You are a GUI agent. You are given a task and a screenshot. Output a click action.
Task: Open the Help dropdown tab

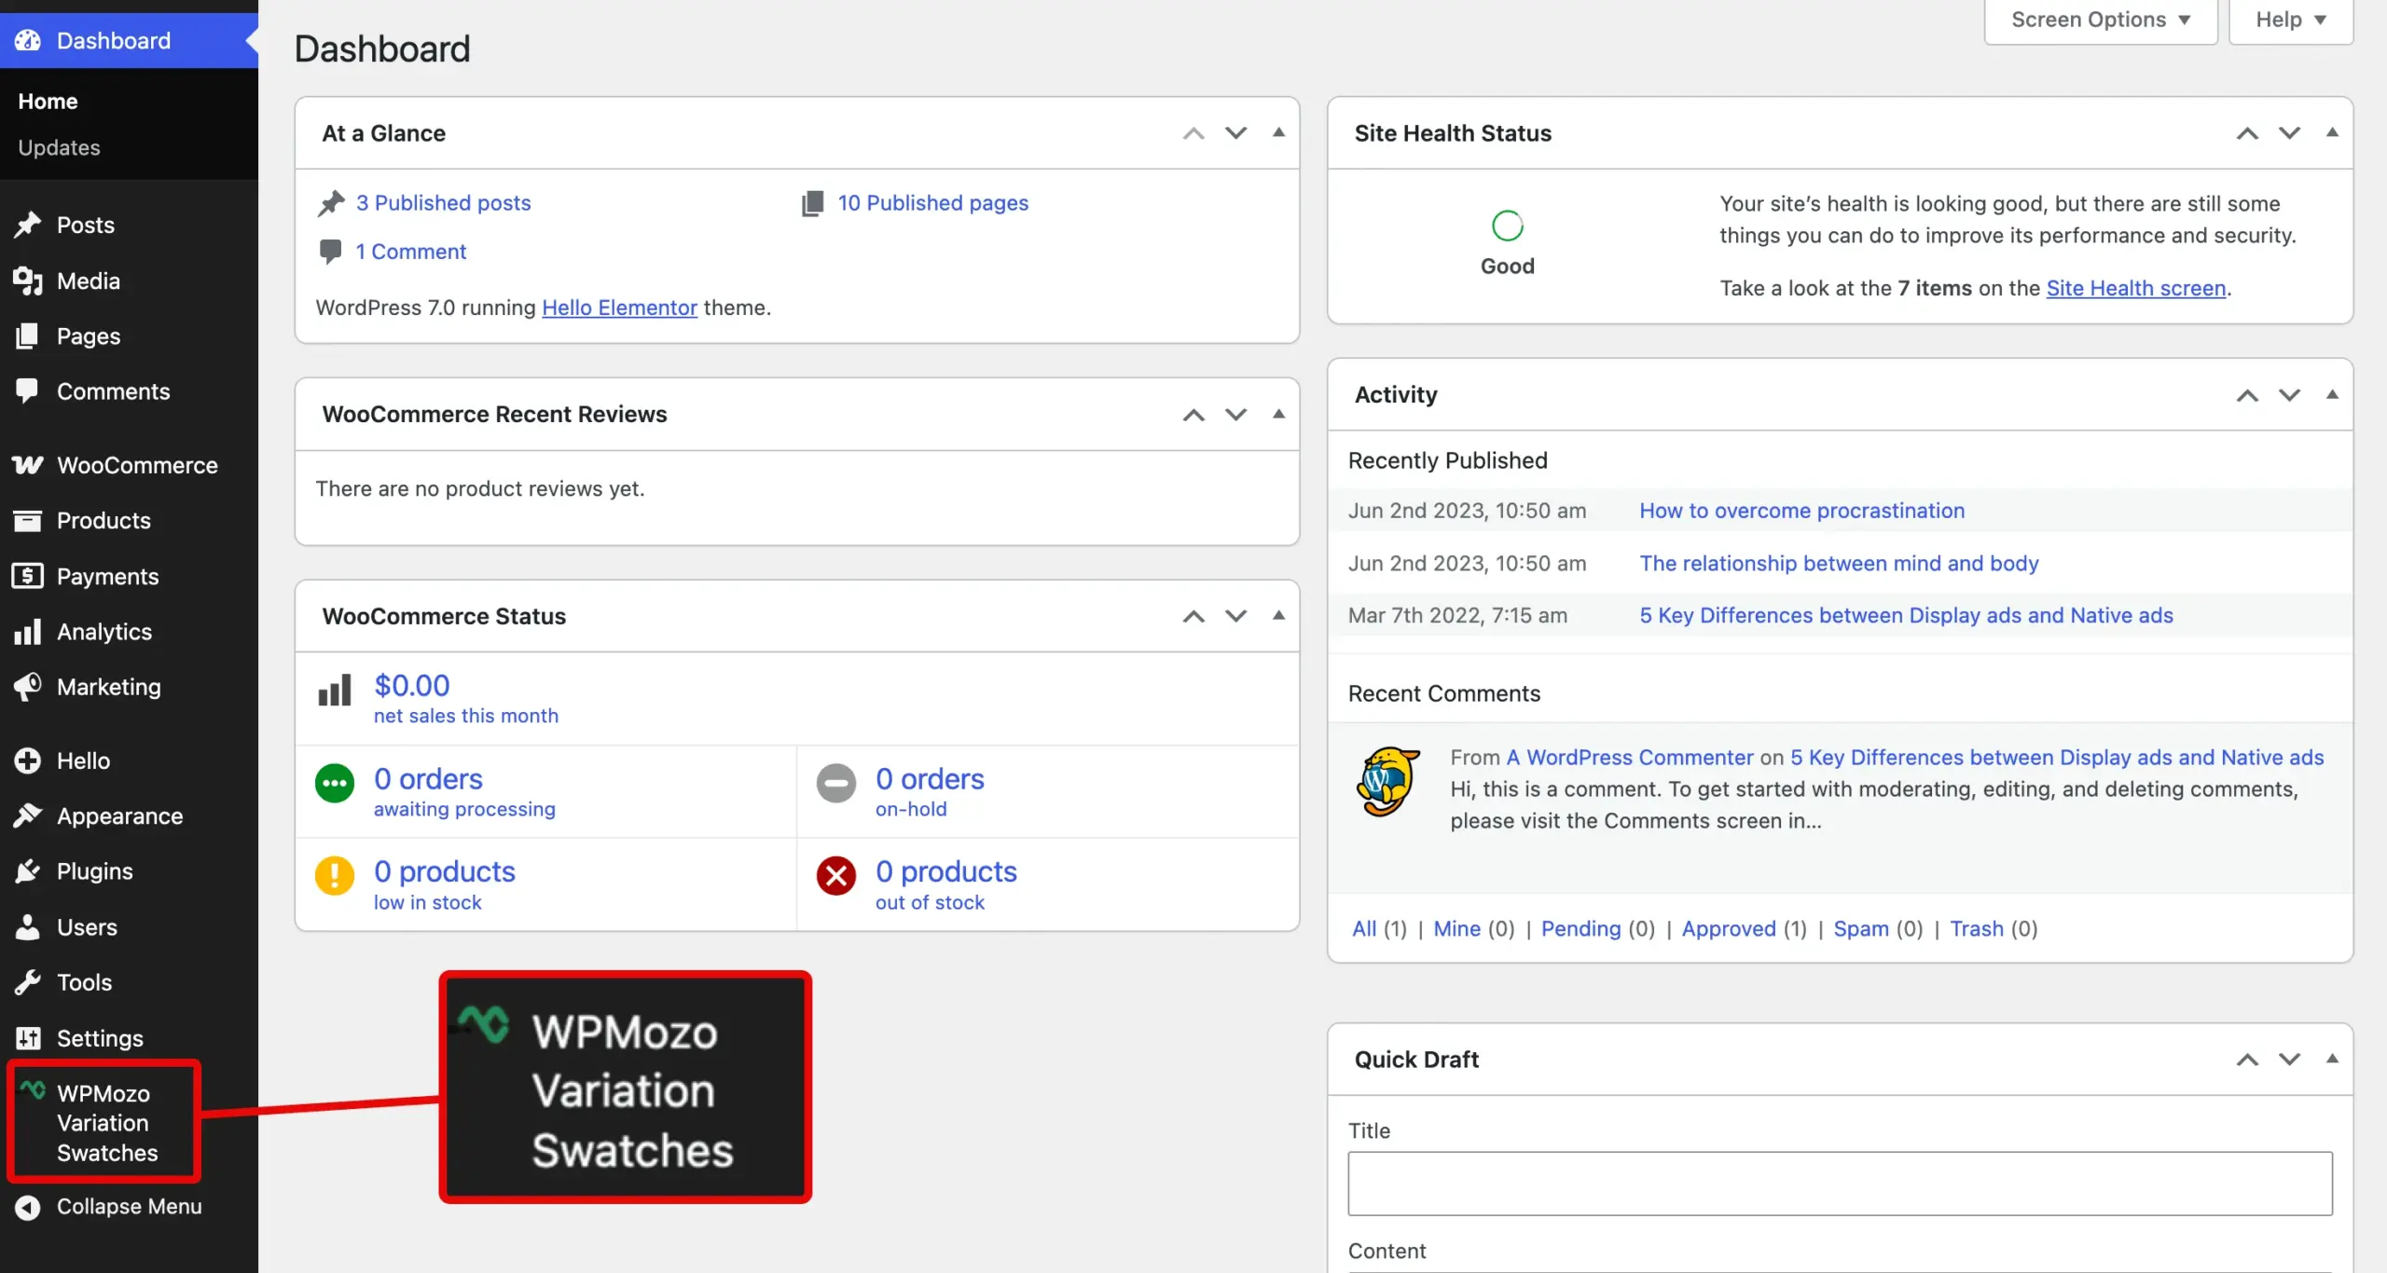2290,20
